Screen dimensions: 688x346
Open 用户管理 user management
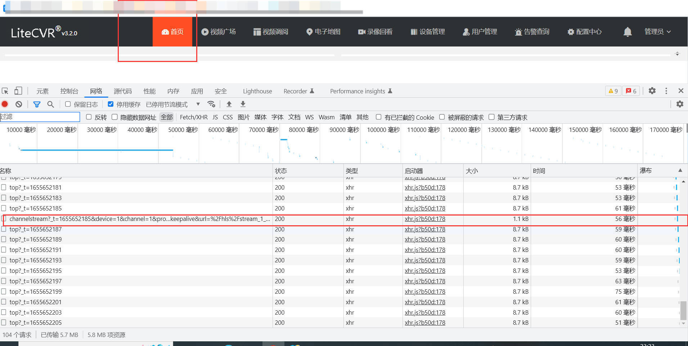[x=480, y=32]
